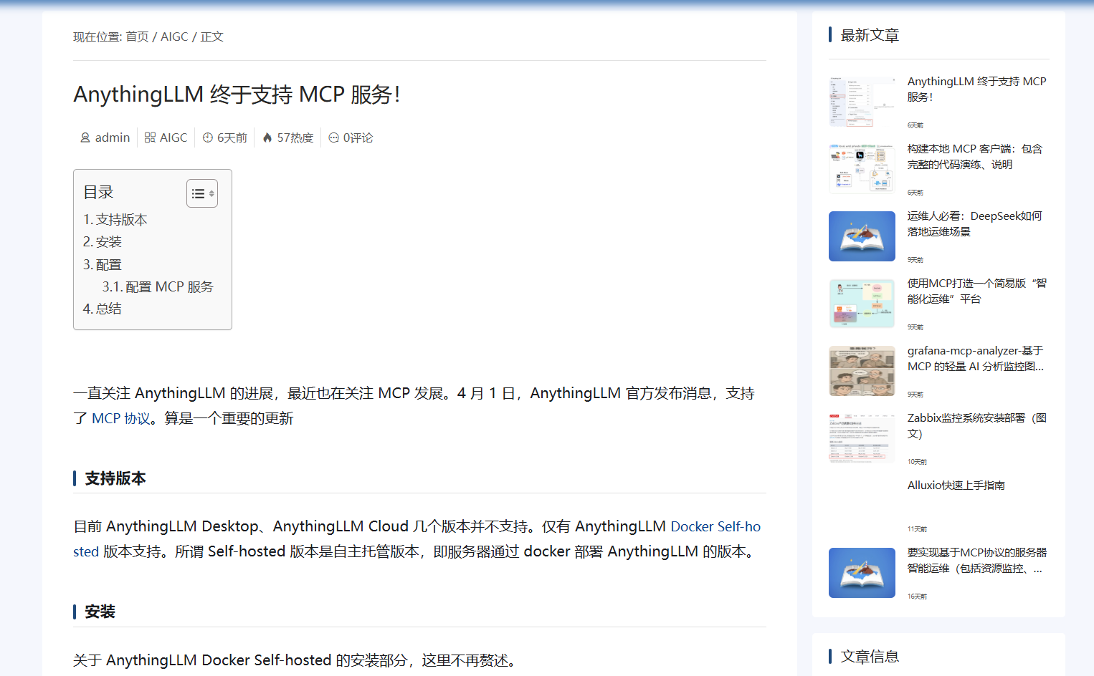Click the 安装 section heading
The image size is (1094, 676).
[x=100, y=612]
